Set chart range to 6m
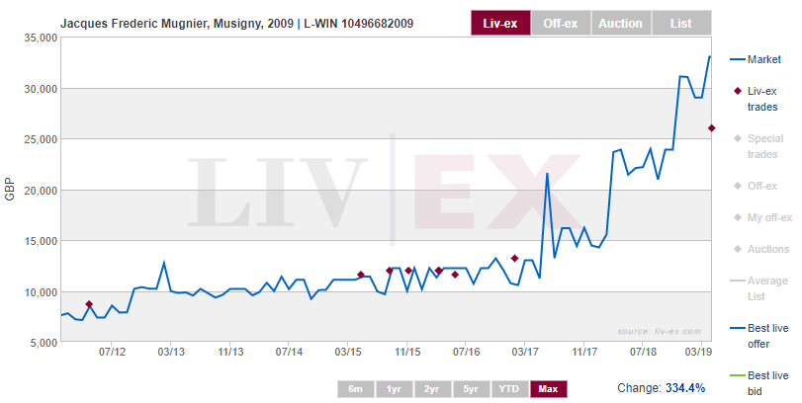The image size is (802, 403). (355, 389)
